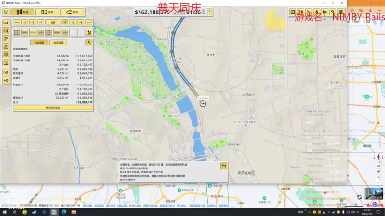Open the search magnifier icon in top-right toolbar
Image resolution: width=385 pixels, height=216 pixels.
point(333,12)
